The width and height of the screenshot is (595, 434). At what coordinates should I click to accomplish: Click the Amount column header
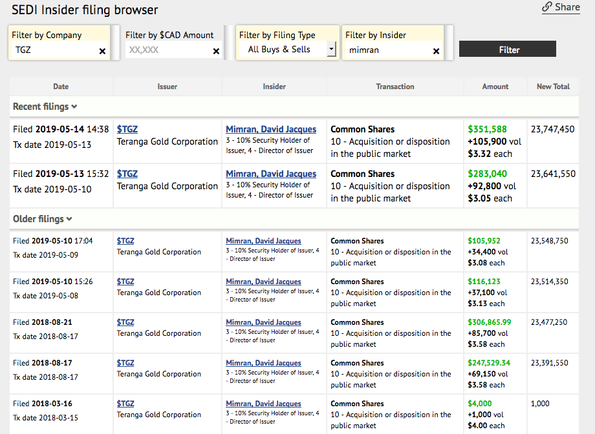tap(495, 87)
